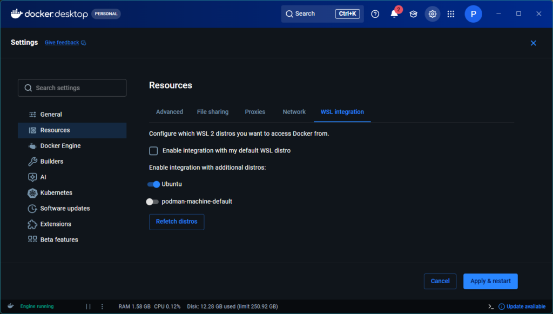Close Settings with the blue X
This screenshot has height=314, width=553.
pyautogui.click(x=533, y=43)
